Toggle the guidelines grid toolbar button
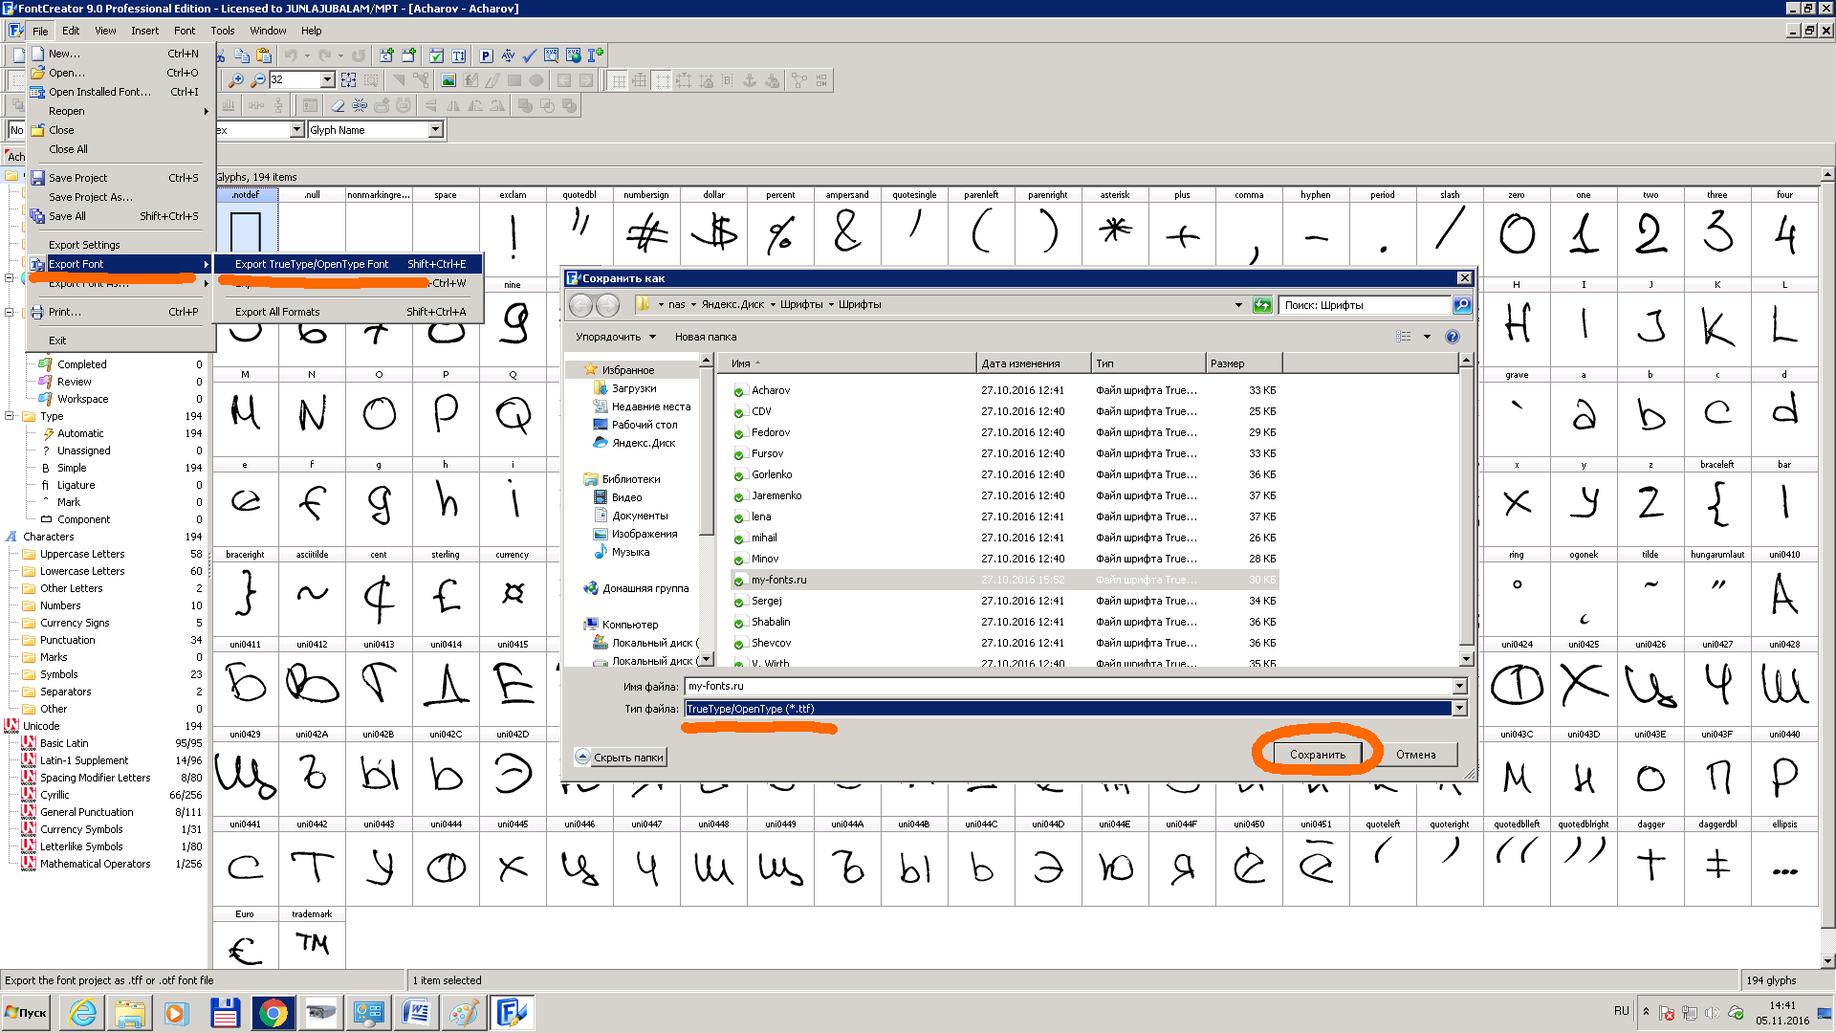 pos(640,80)
